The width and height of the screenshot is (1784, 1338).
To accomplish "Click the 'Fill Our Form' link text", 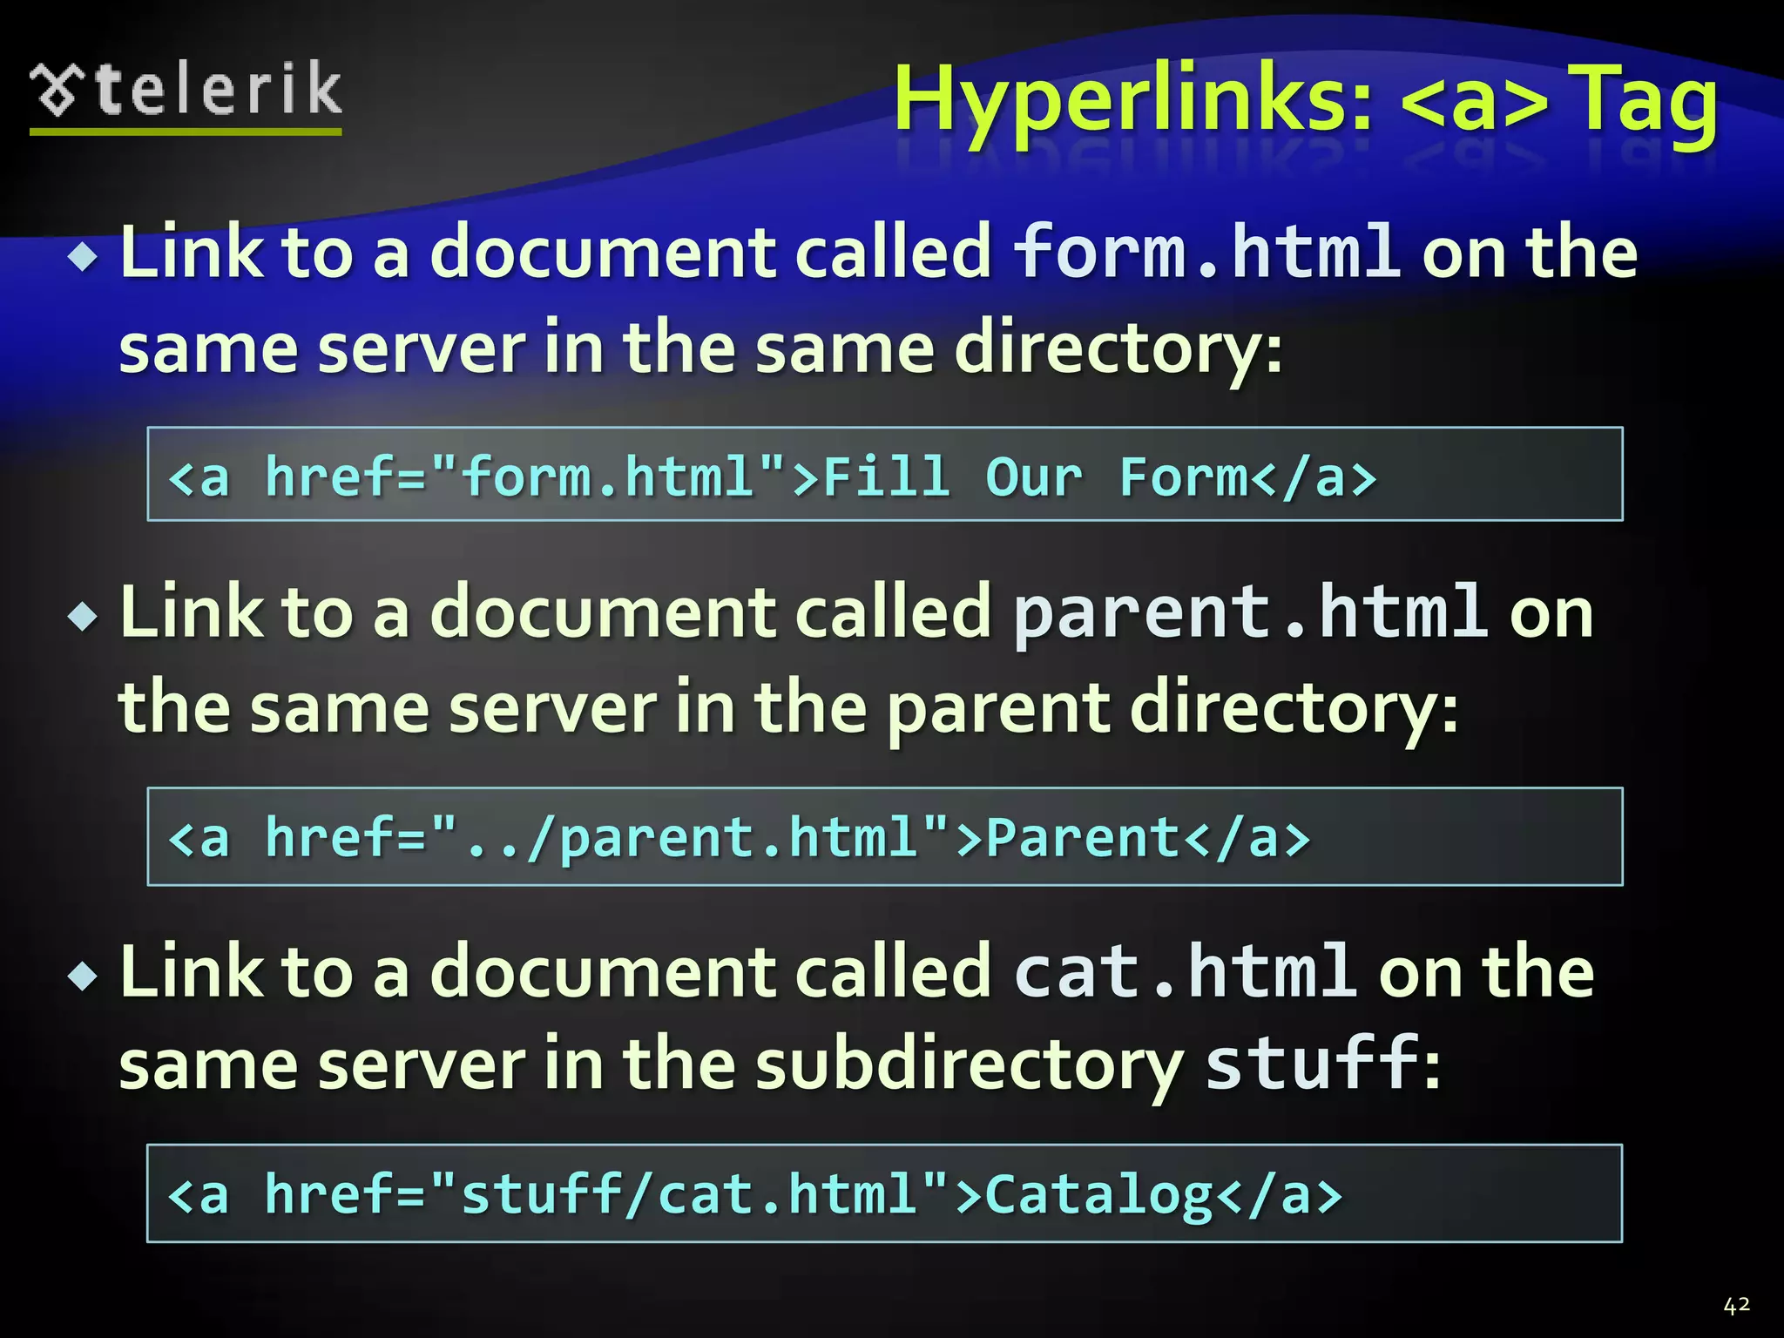I will [x=1035, y=477].
